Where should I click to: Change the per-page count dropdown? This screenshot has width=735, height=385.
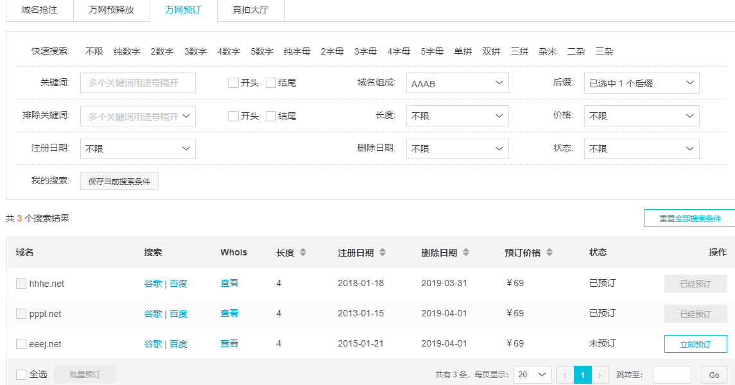click(532, 375)
